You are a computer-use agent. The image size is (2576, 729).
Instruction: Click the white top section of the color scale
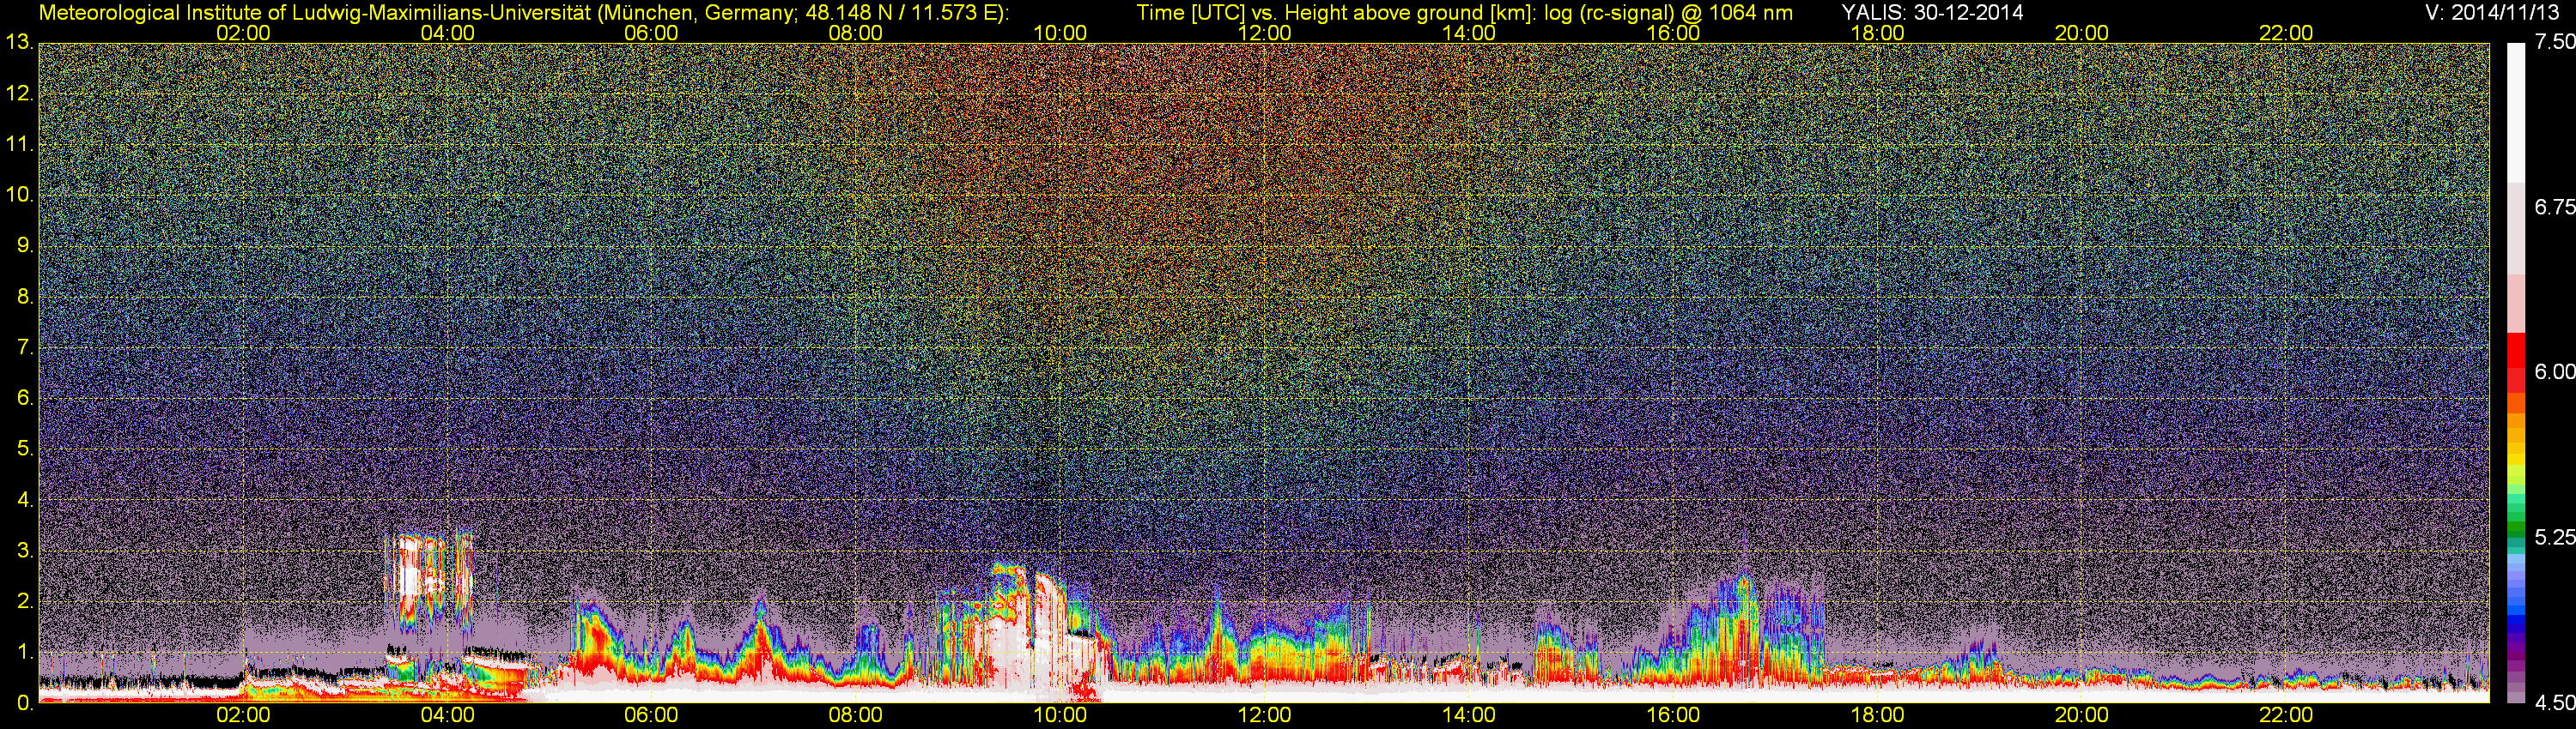pos(2516,111)
